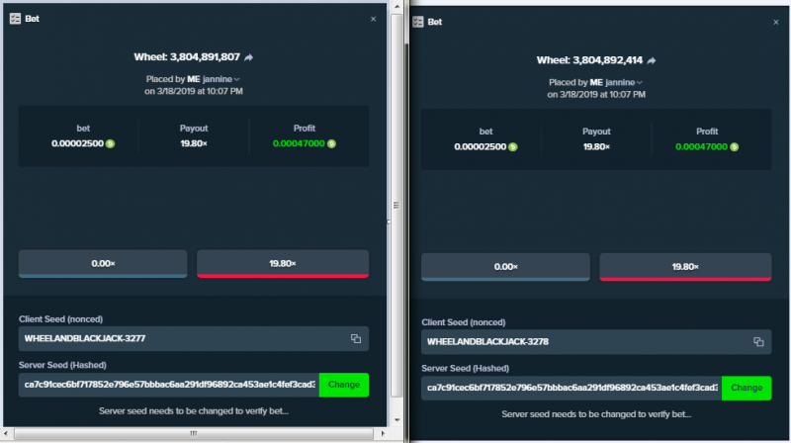Click profit value 0.00047000 in left window

point(299,143)
